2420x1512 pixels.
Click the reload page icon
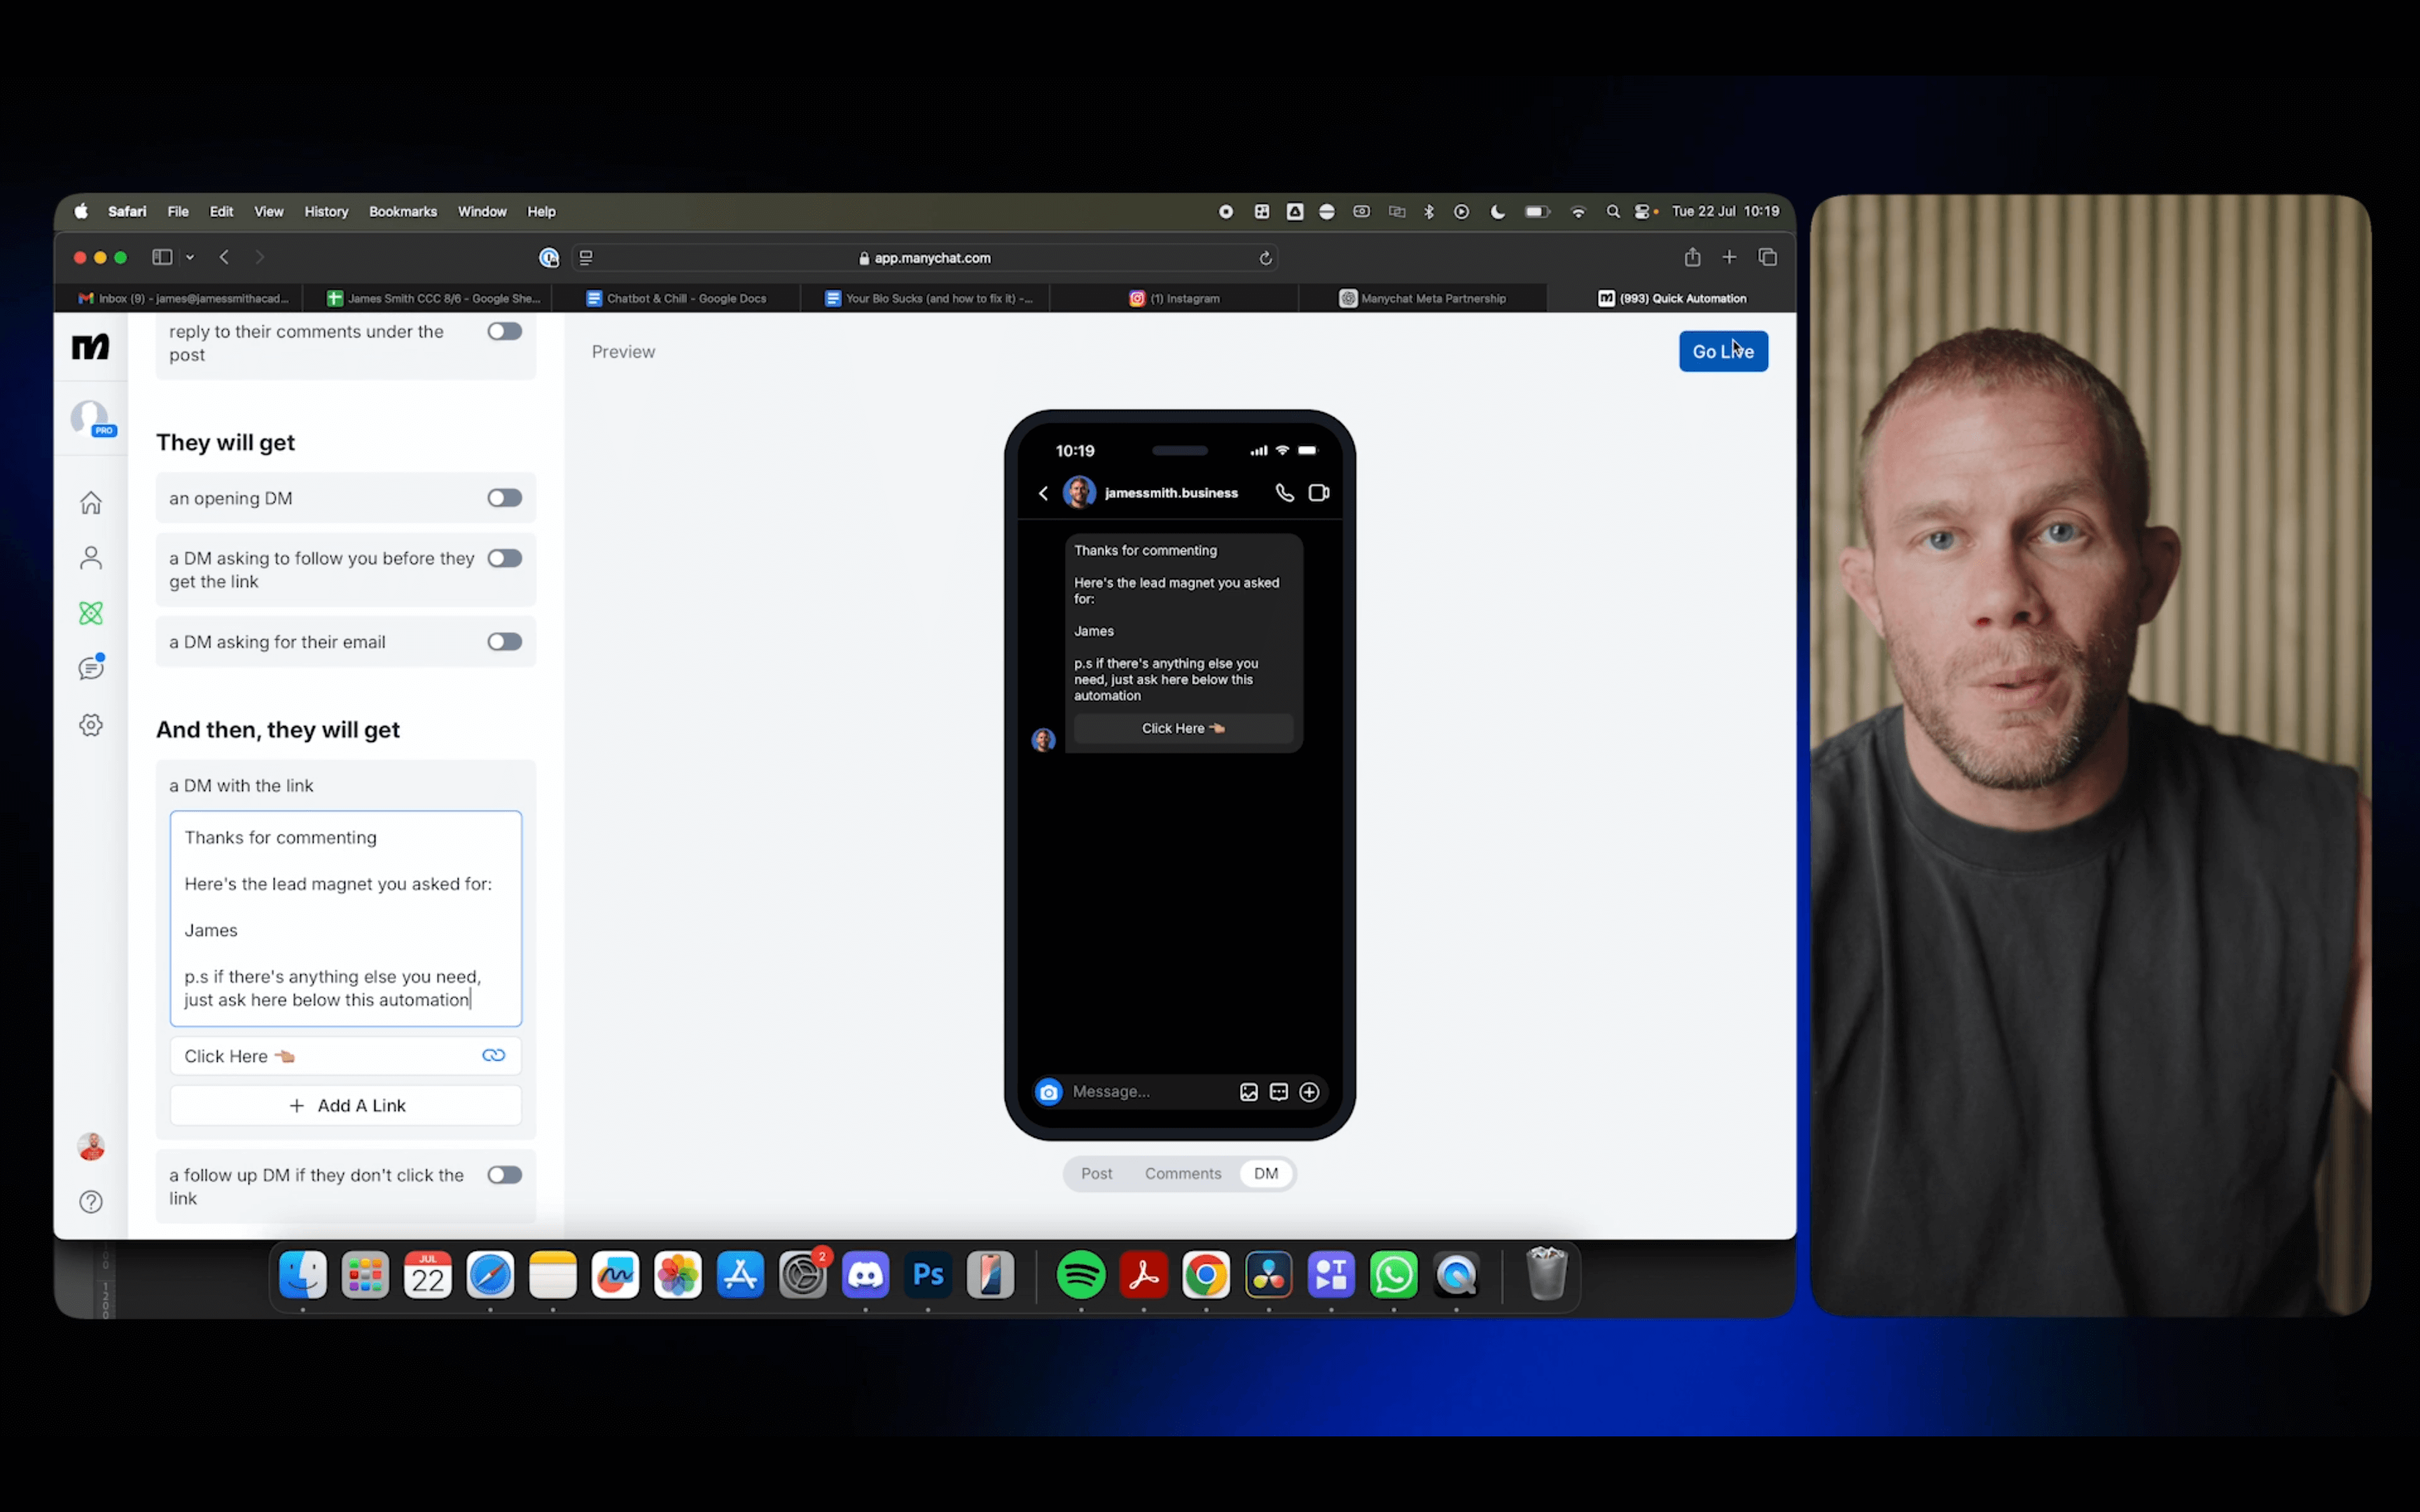(1265, 258)
